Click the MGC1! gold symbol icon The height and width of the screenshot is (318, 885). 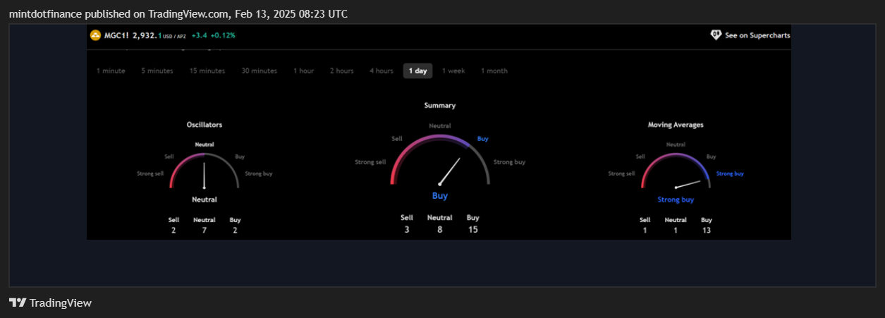tap(96, 35)
